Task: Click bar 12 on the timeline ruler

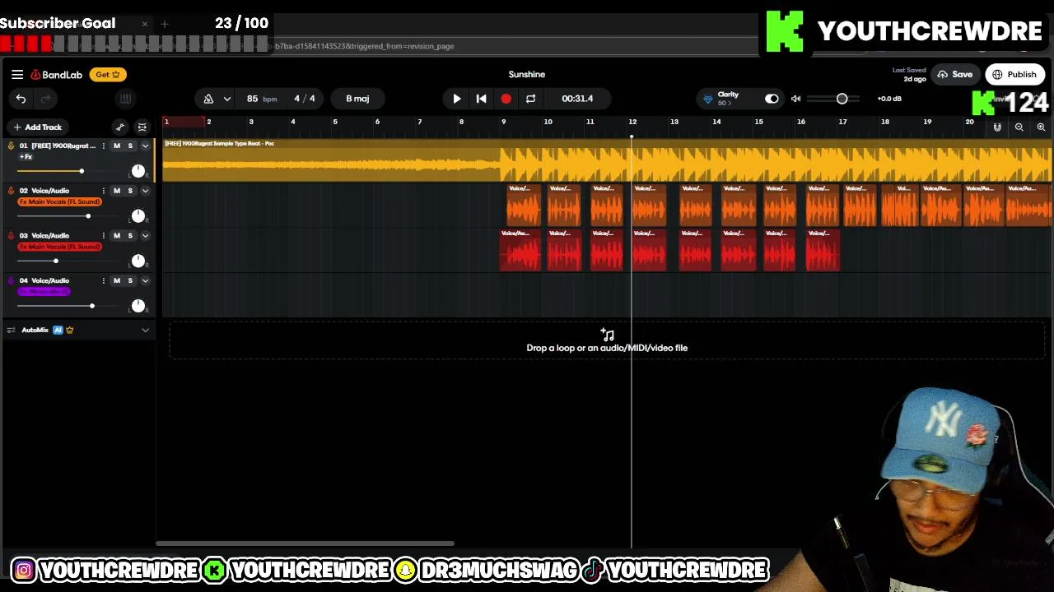Action: click(x=632, y=123)
